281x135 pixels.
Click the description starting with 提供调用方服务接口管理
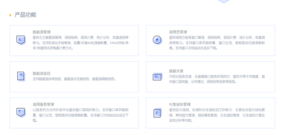pyautogui.click(x=217, y=43)
